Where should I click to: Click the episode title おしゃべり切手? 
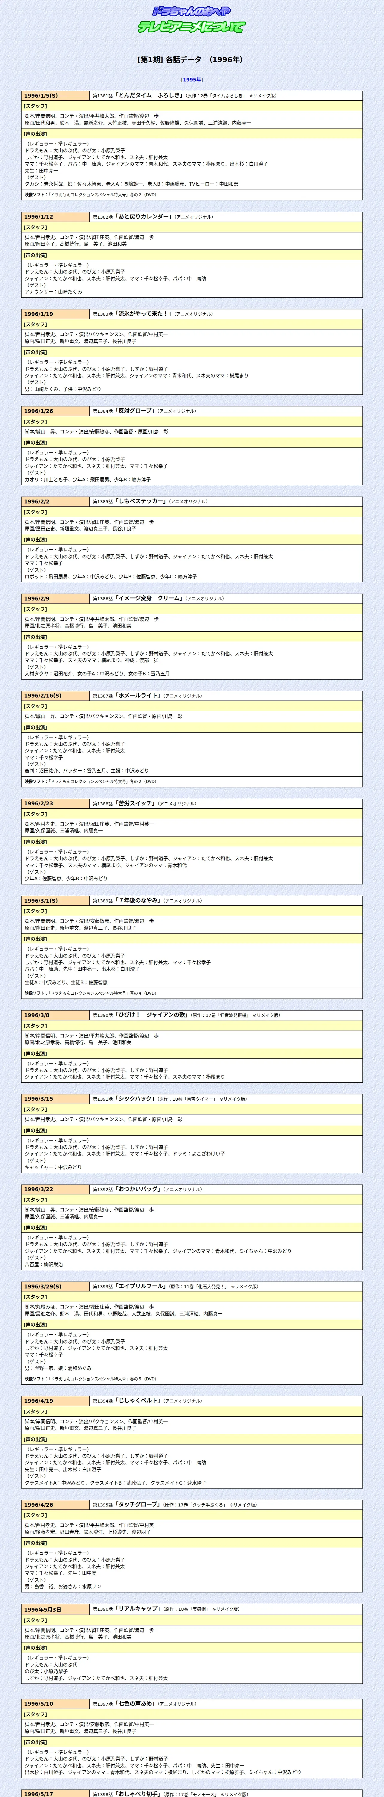tap(138, 1793)
